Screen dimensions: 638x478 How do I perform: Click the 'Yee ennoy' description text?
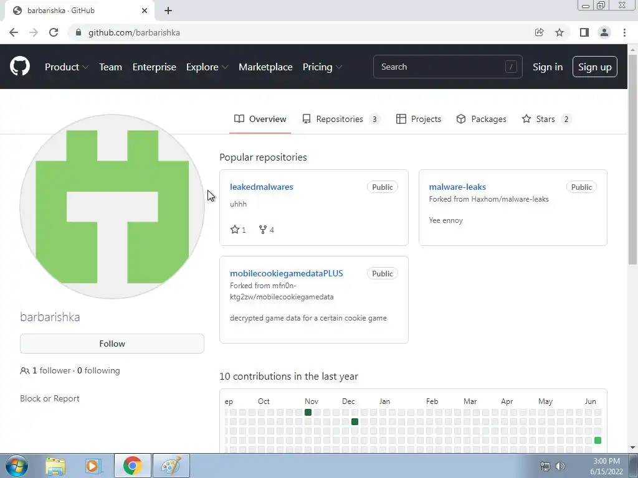point(445,220)
